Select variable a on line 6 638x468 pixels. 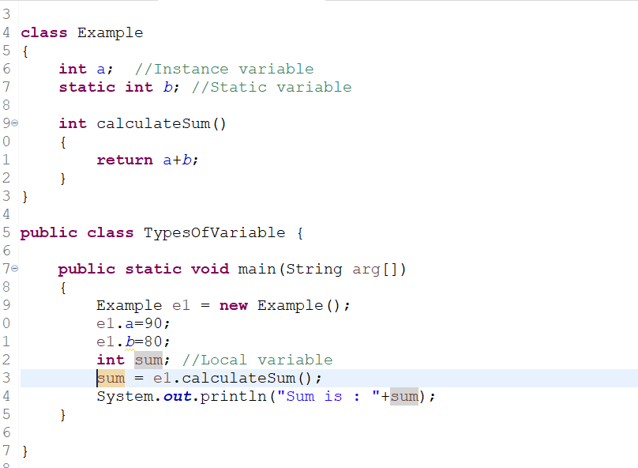tap(103, 69)
